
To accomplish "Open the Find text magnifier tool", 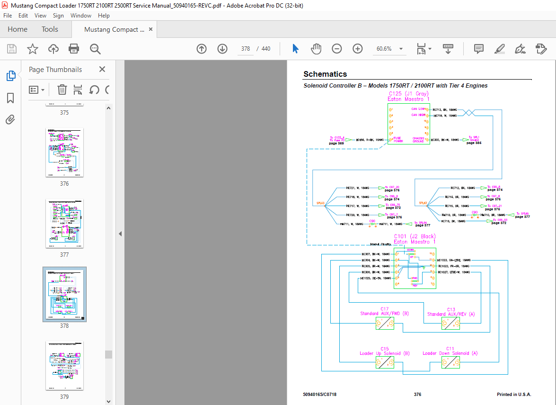I will coord(95,49).
